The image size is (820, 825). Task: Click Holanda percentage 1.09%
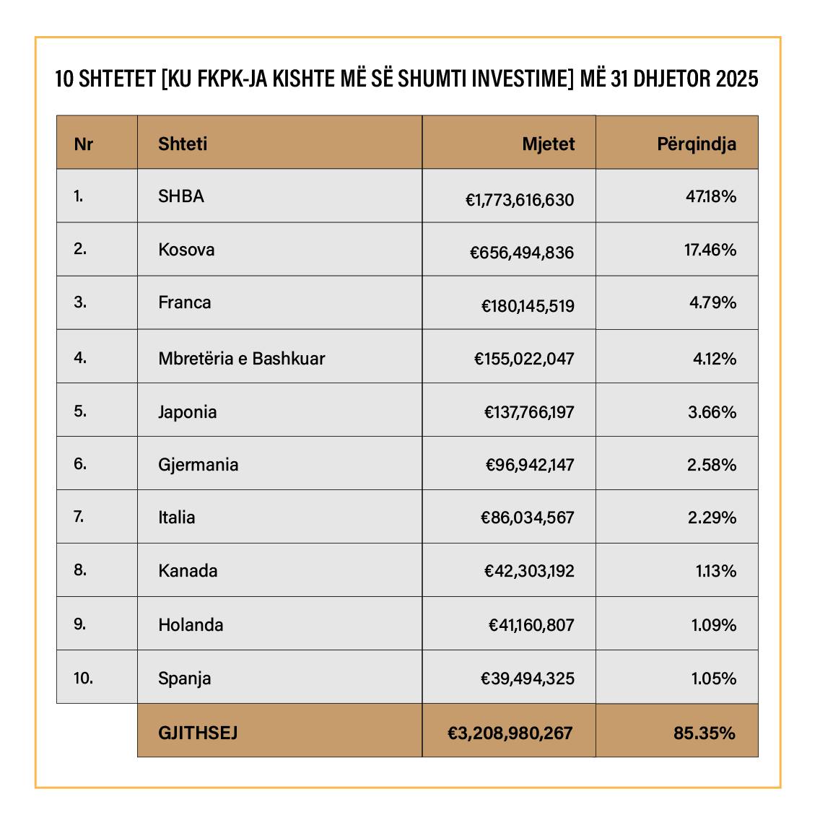(713, 625)
